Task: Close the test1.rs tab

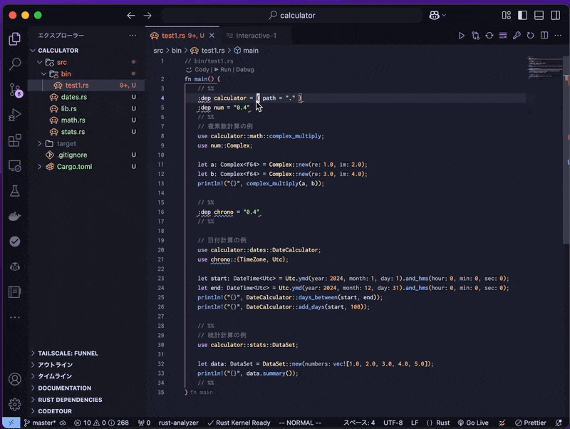Action: click(x=212, y=36)
